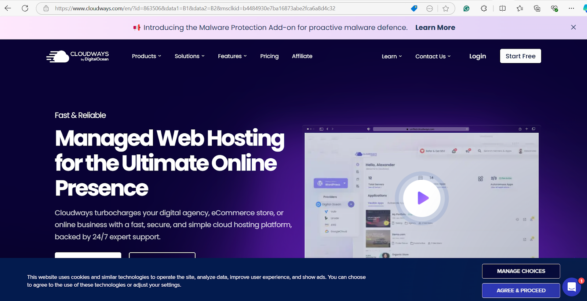Click the Cloudways by DigitalOcean logo
The width and height of the screenshot is (587, 301).
point(77,56)
